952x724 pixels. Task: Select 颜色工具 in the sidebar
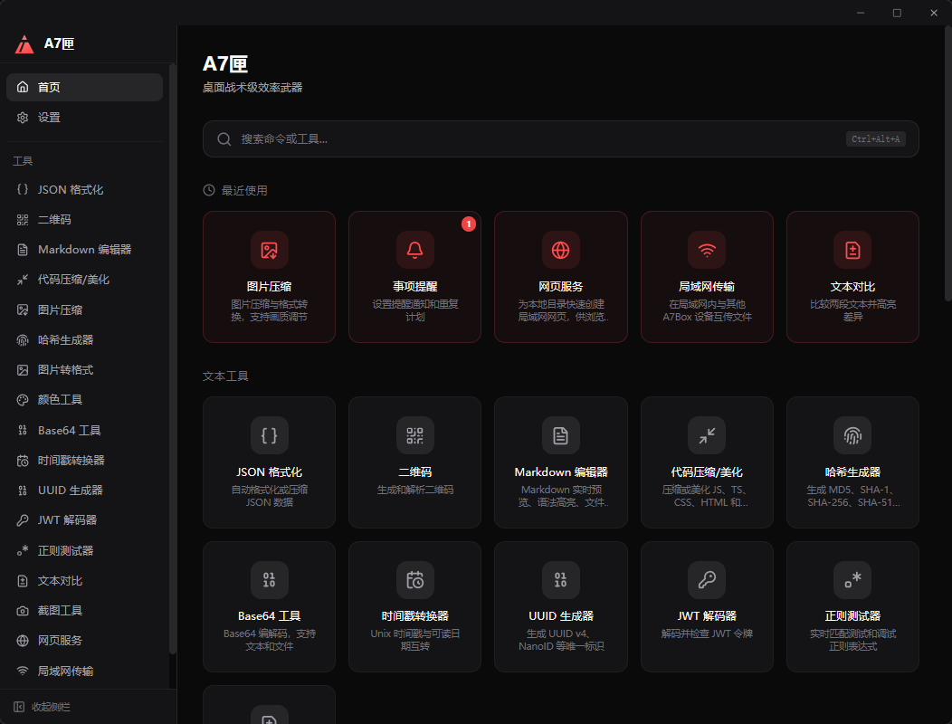pos(84,400)
